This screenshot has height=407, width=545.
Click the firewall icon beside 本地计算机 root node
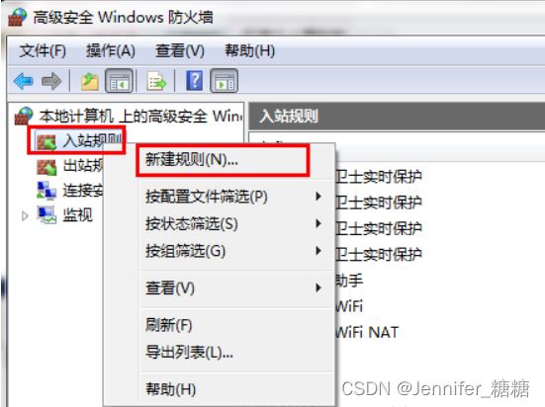click(x=24, y=116)
